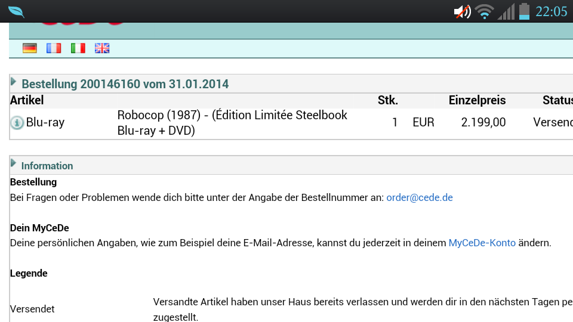Tap the browser leaf icon in status bar
Image resolution: width=573 pixels, height=322 pixels.
tap(17, 12)
